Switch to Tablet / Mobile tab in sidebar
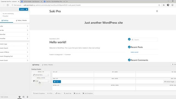The height and width of the screenshot is (99, 176). [x=21, y=20]
